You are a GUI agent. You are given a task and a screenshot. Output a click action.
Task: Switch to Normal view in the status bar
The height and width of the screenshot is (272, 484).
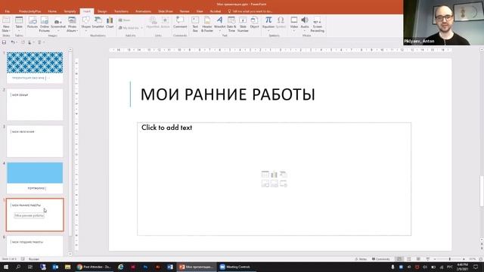click(399, 259)
